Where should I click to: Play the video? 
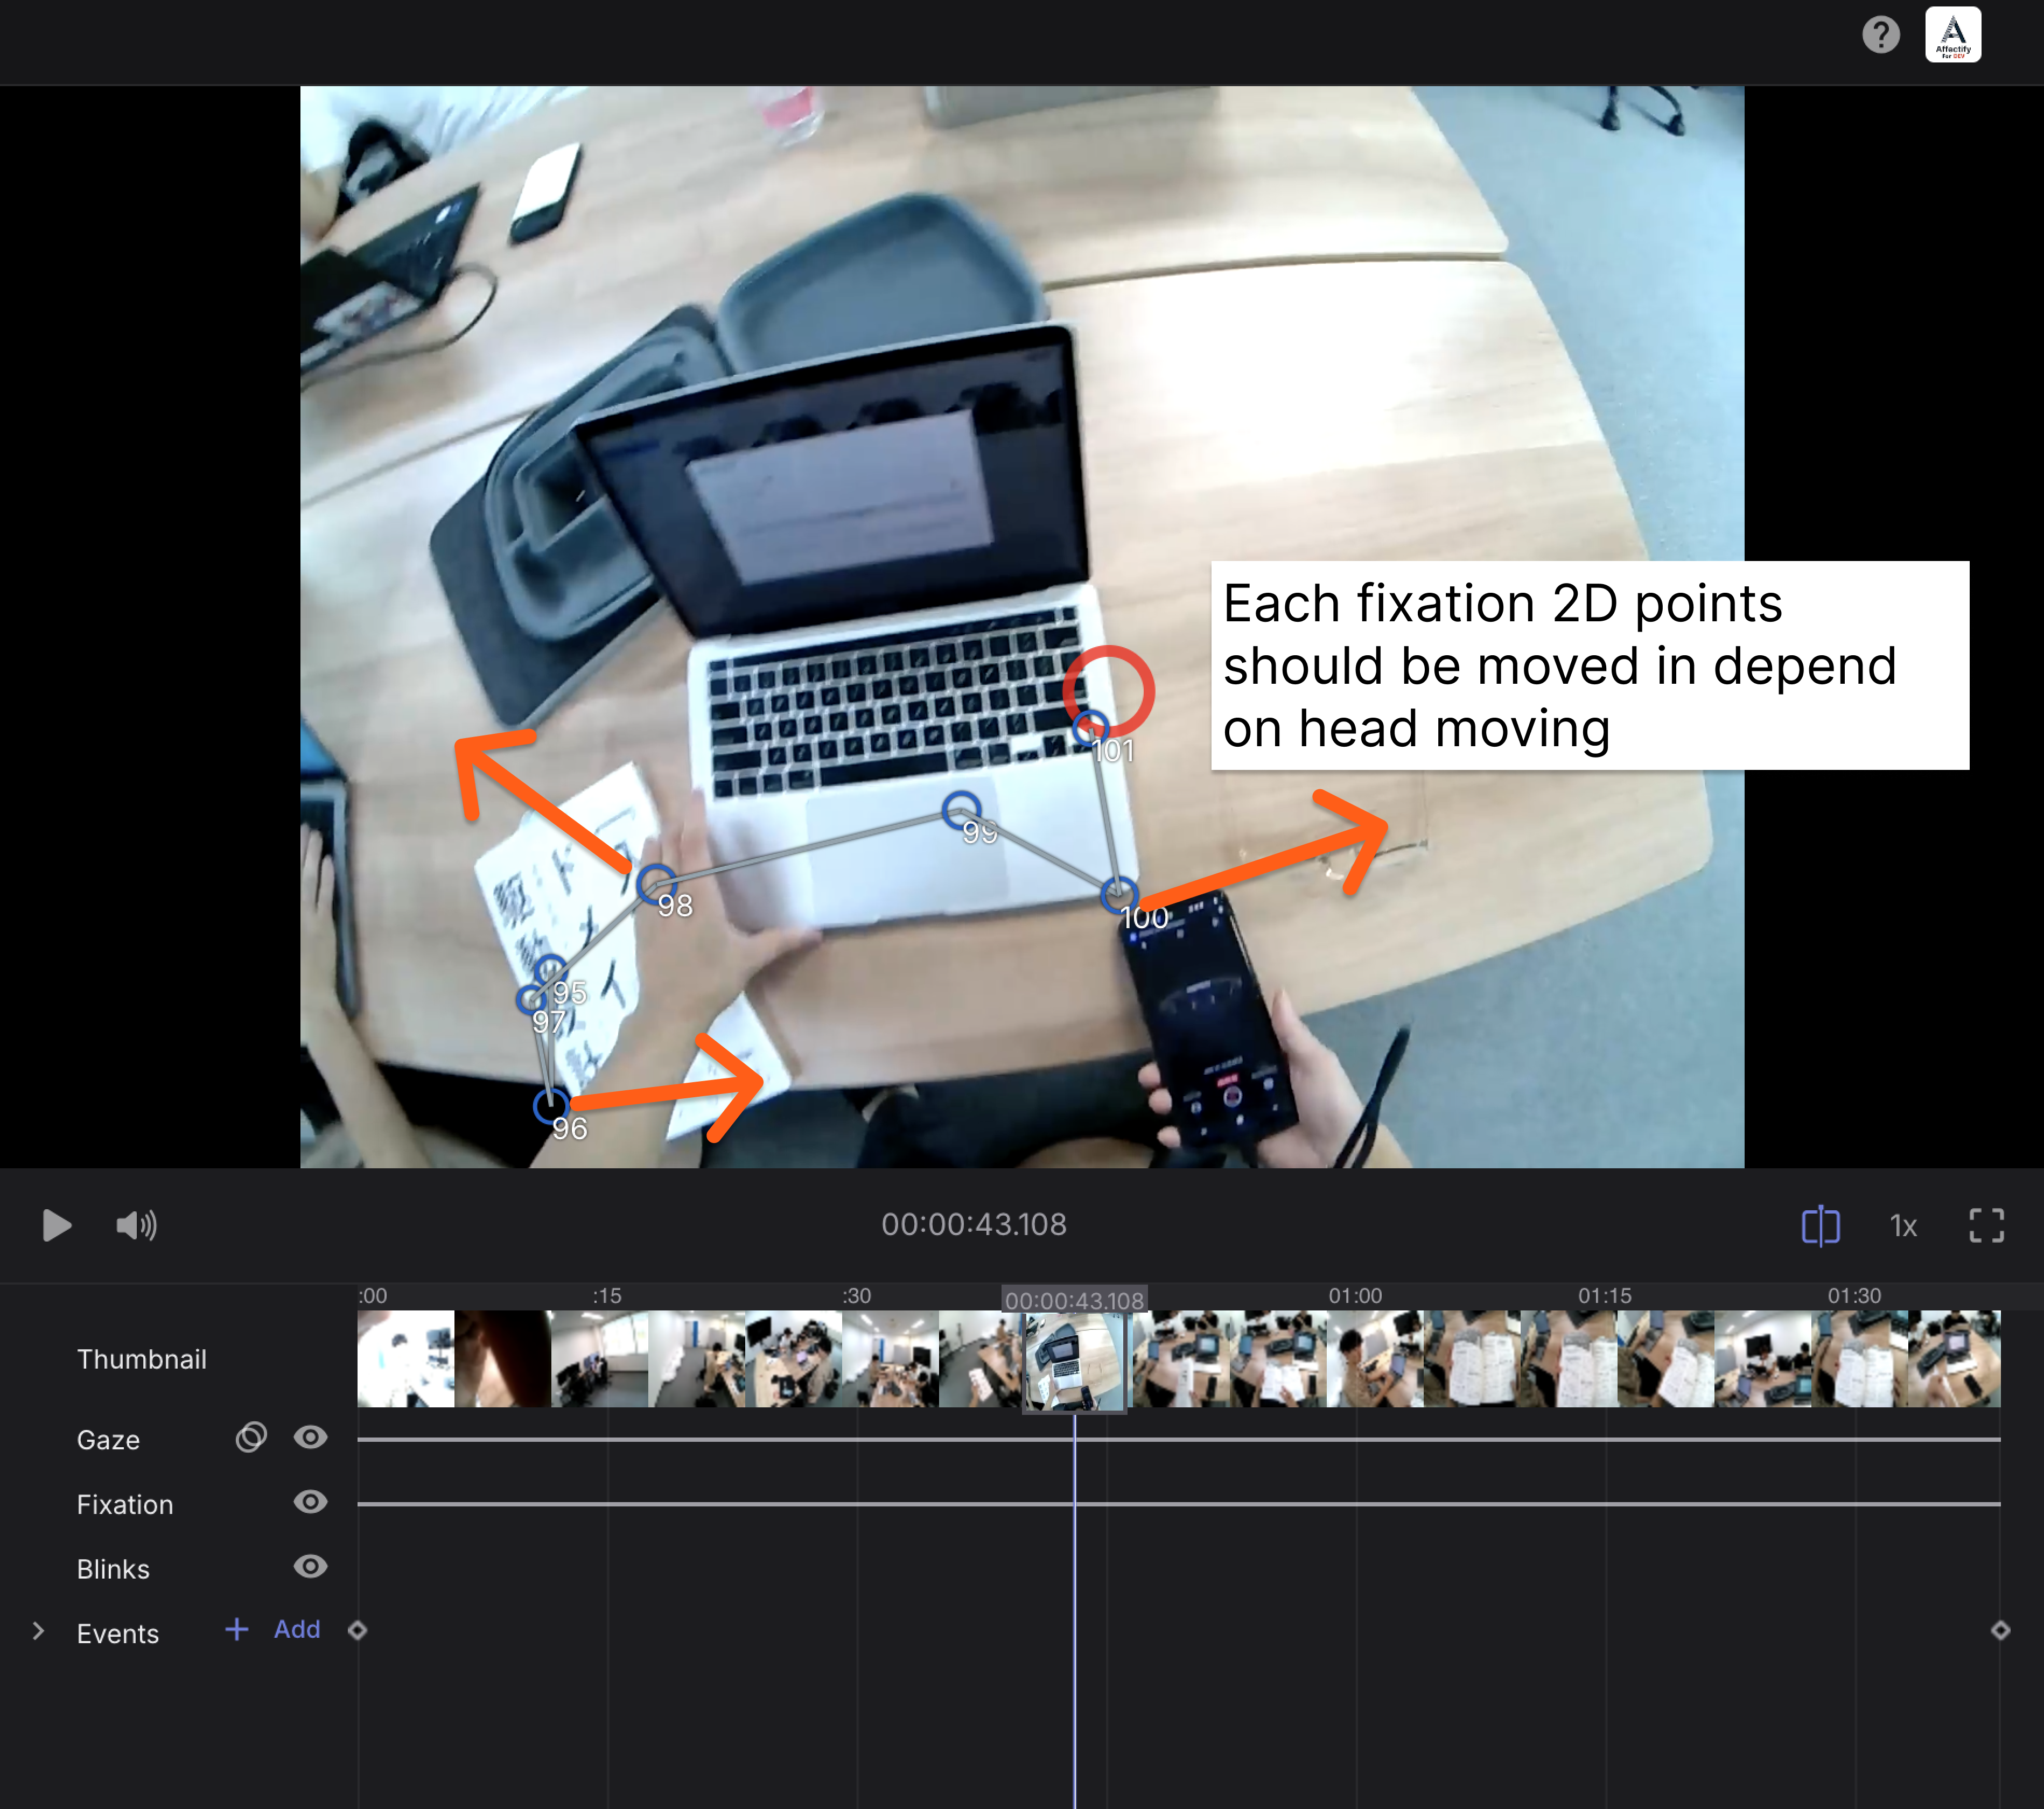coord(57,1225)
